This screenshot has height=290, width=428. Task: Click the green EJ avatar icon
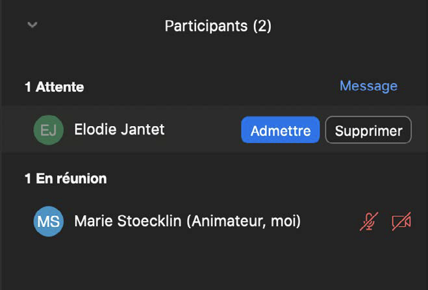(x=49, y=130)
